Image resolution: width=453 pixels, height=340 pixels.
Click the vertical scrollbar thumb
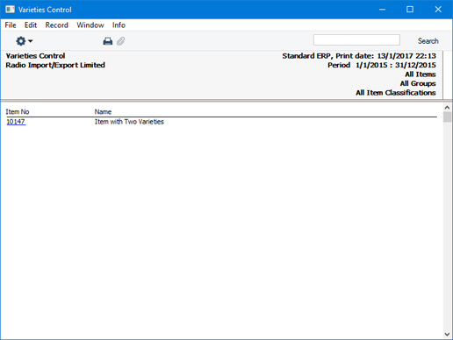pos(447,117)
